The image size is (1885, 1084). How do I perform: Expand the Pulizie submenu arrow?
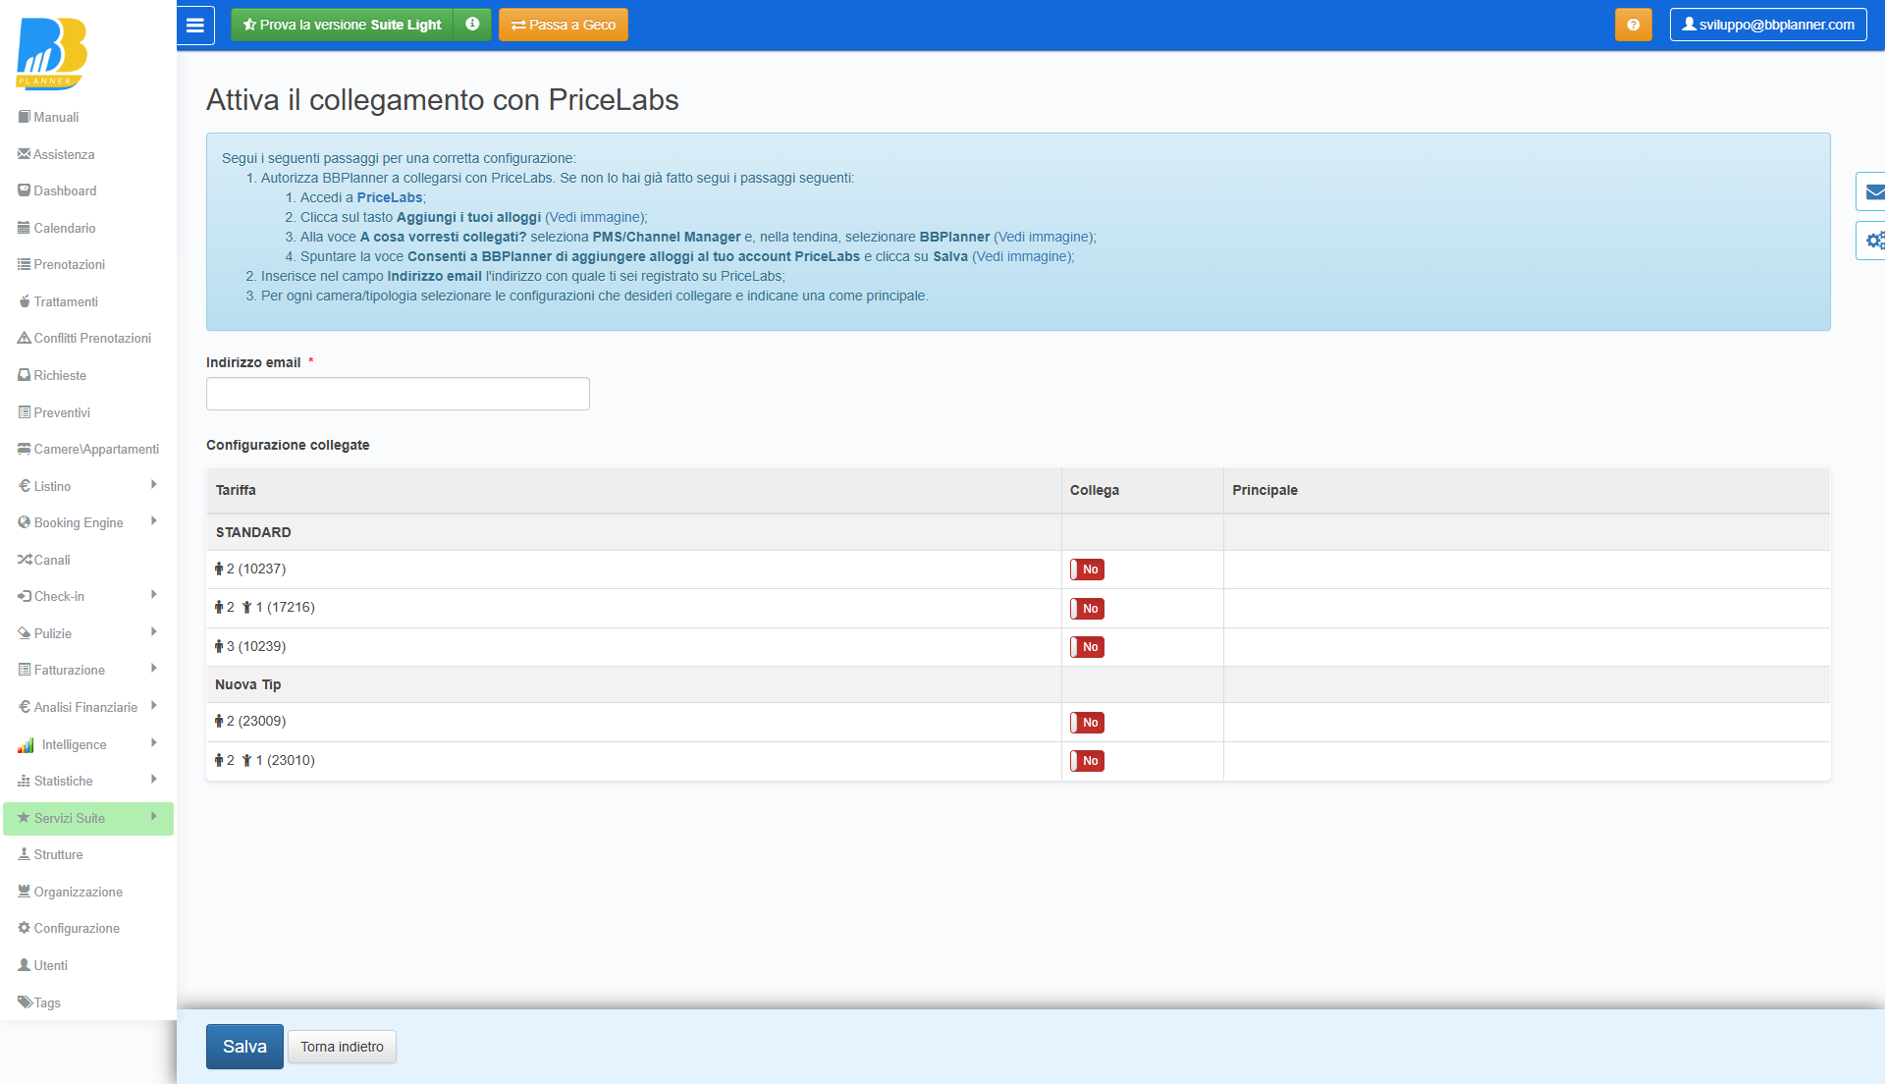[x=154, y=632]
